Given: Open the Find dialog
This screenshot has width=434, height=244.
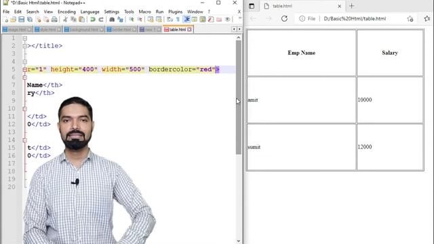Looking at the screenshot, I should click(112, 20).
